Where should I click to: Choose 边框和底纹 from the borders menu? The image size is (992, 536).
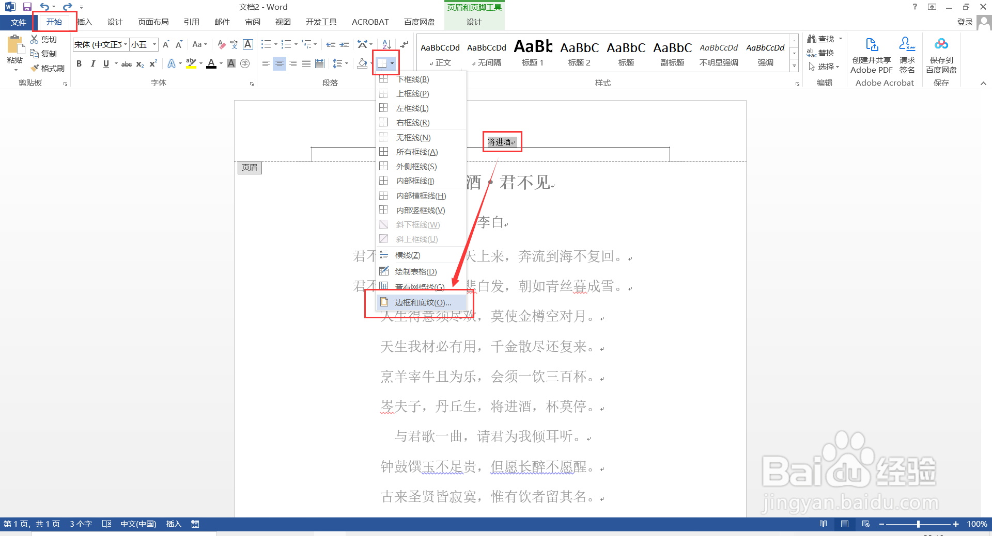[421, 302]
